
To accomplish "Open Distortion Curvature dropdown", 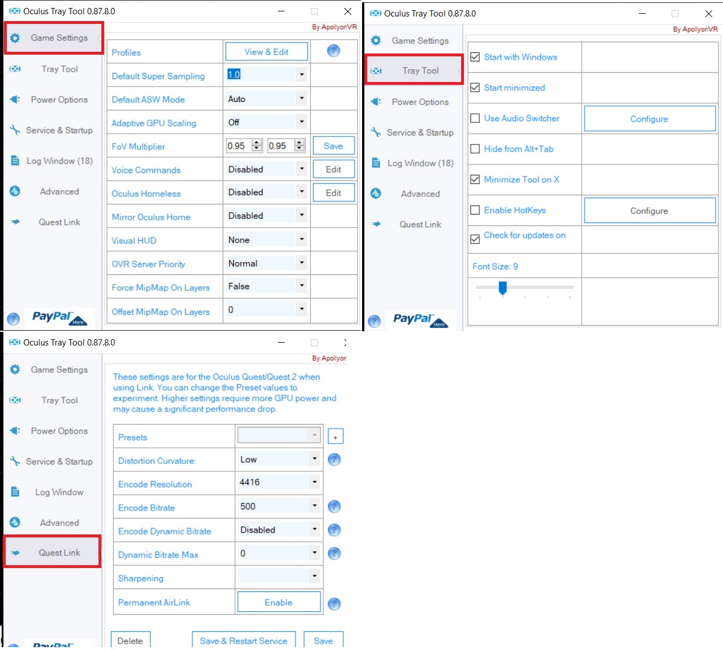I will click(314, 459).
